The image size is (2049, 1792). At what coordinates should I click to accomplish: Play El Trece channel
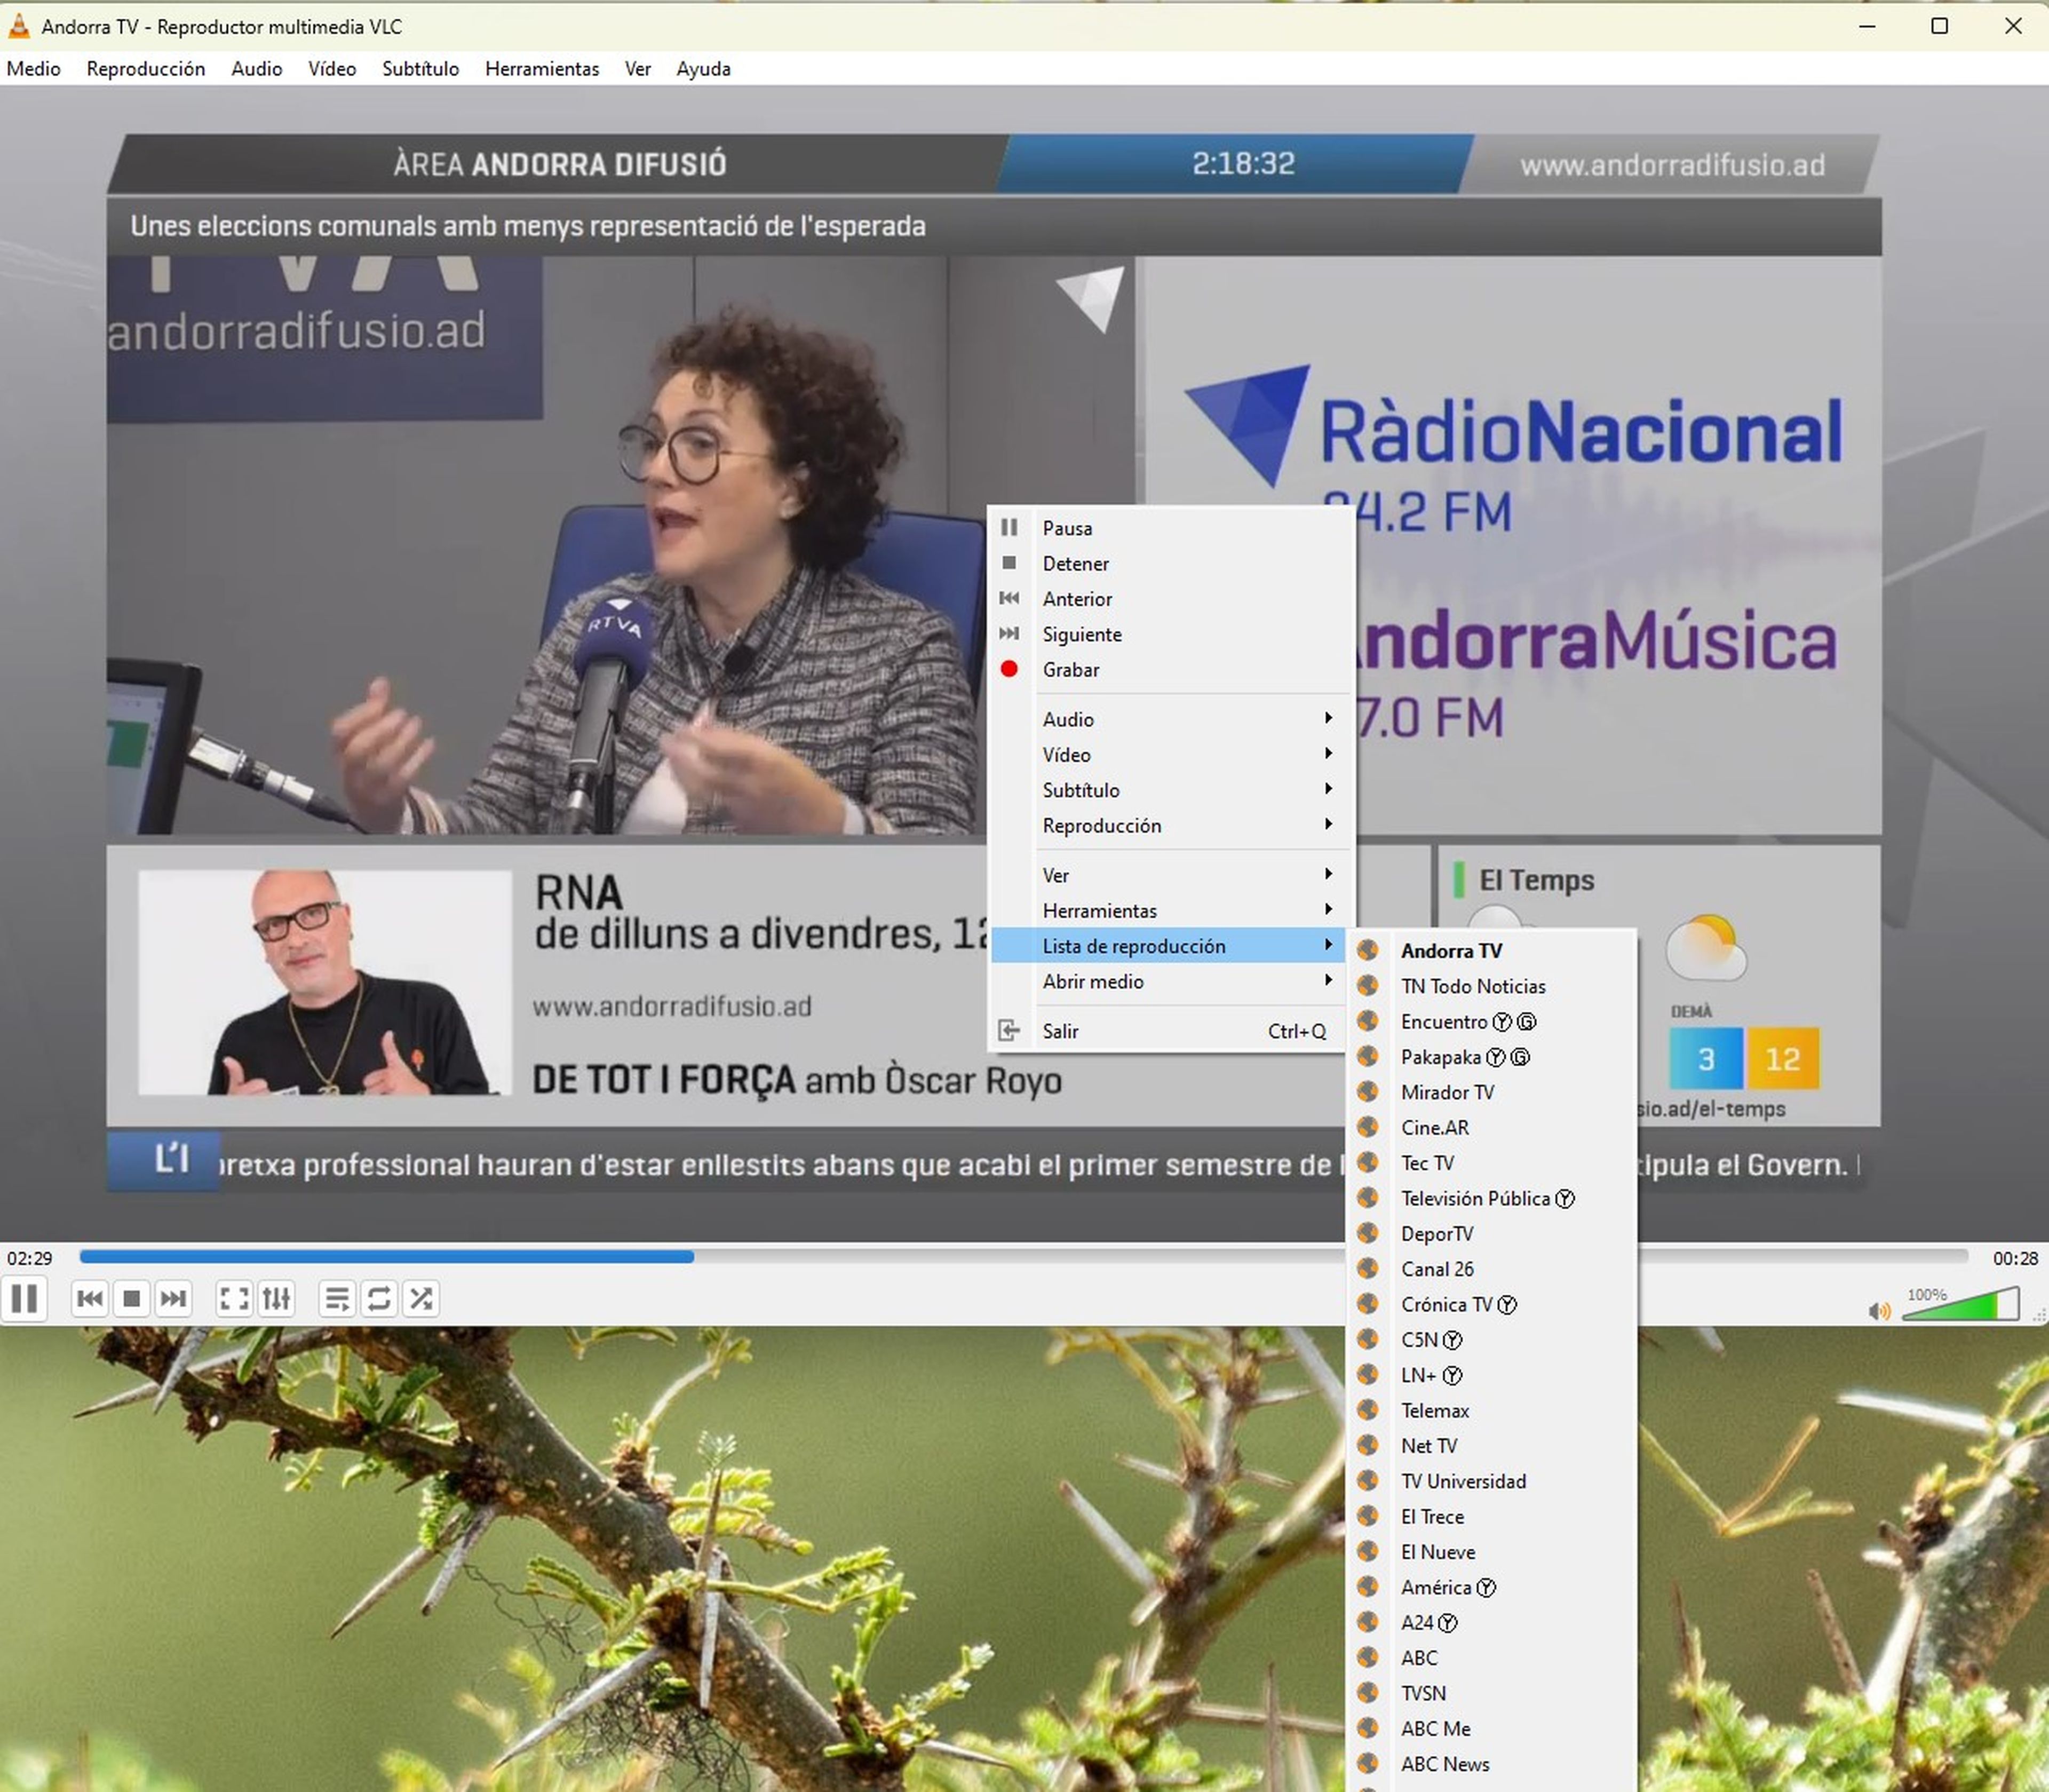[1492, 1517]
